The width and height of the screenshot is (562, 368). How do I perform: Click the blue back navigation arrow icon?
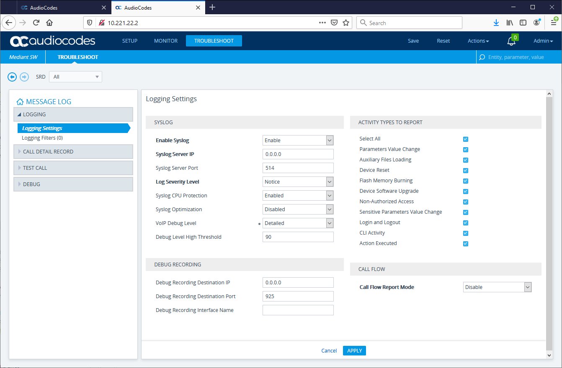coord(12,77)
